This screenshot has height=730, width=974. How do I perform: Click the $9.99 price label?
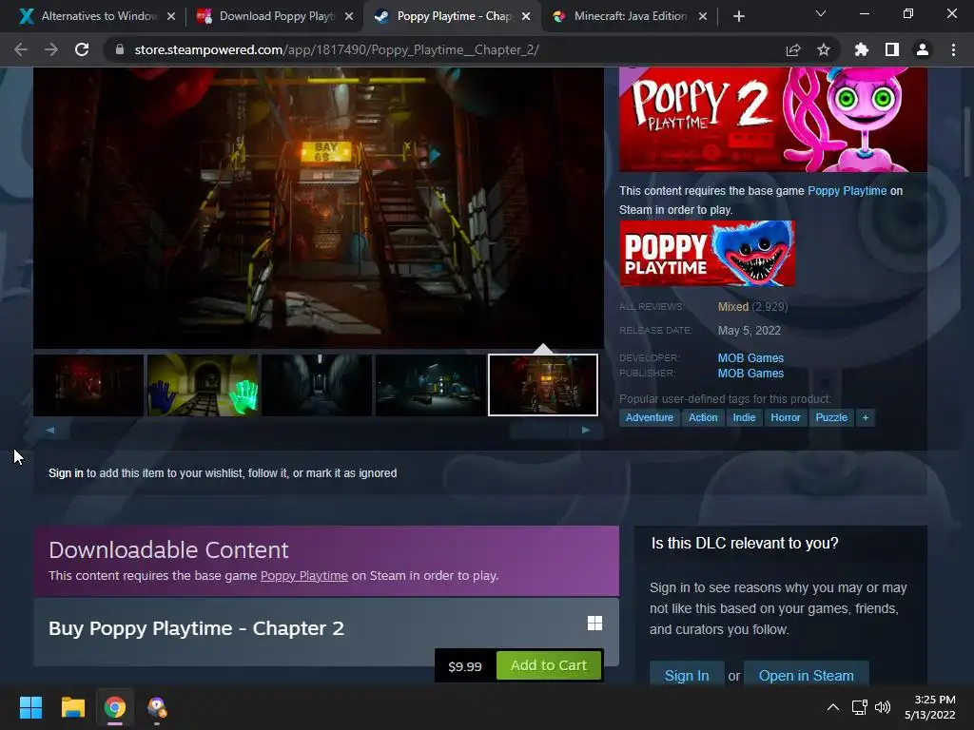pyautogui.click(x=465, y=666)
